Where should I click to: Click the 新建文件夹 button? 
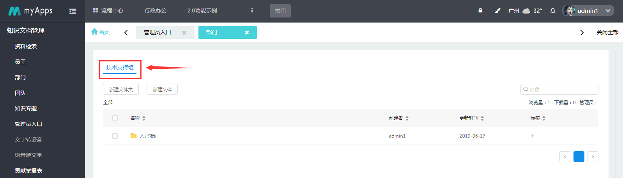121,89
